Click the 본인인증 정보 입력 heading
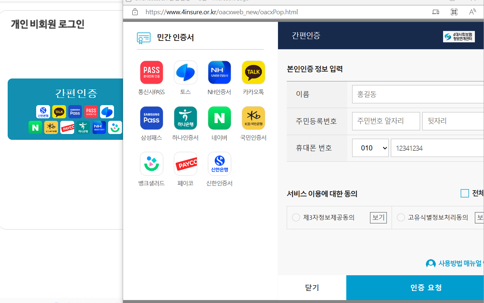484x303 pixels. pyautogui.click(x=315, y=69)
